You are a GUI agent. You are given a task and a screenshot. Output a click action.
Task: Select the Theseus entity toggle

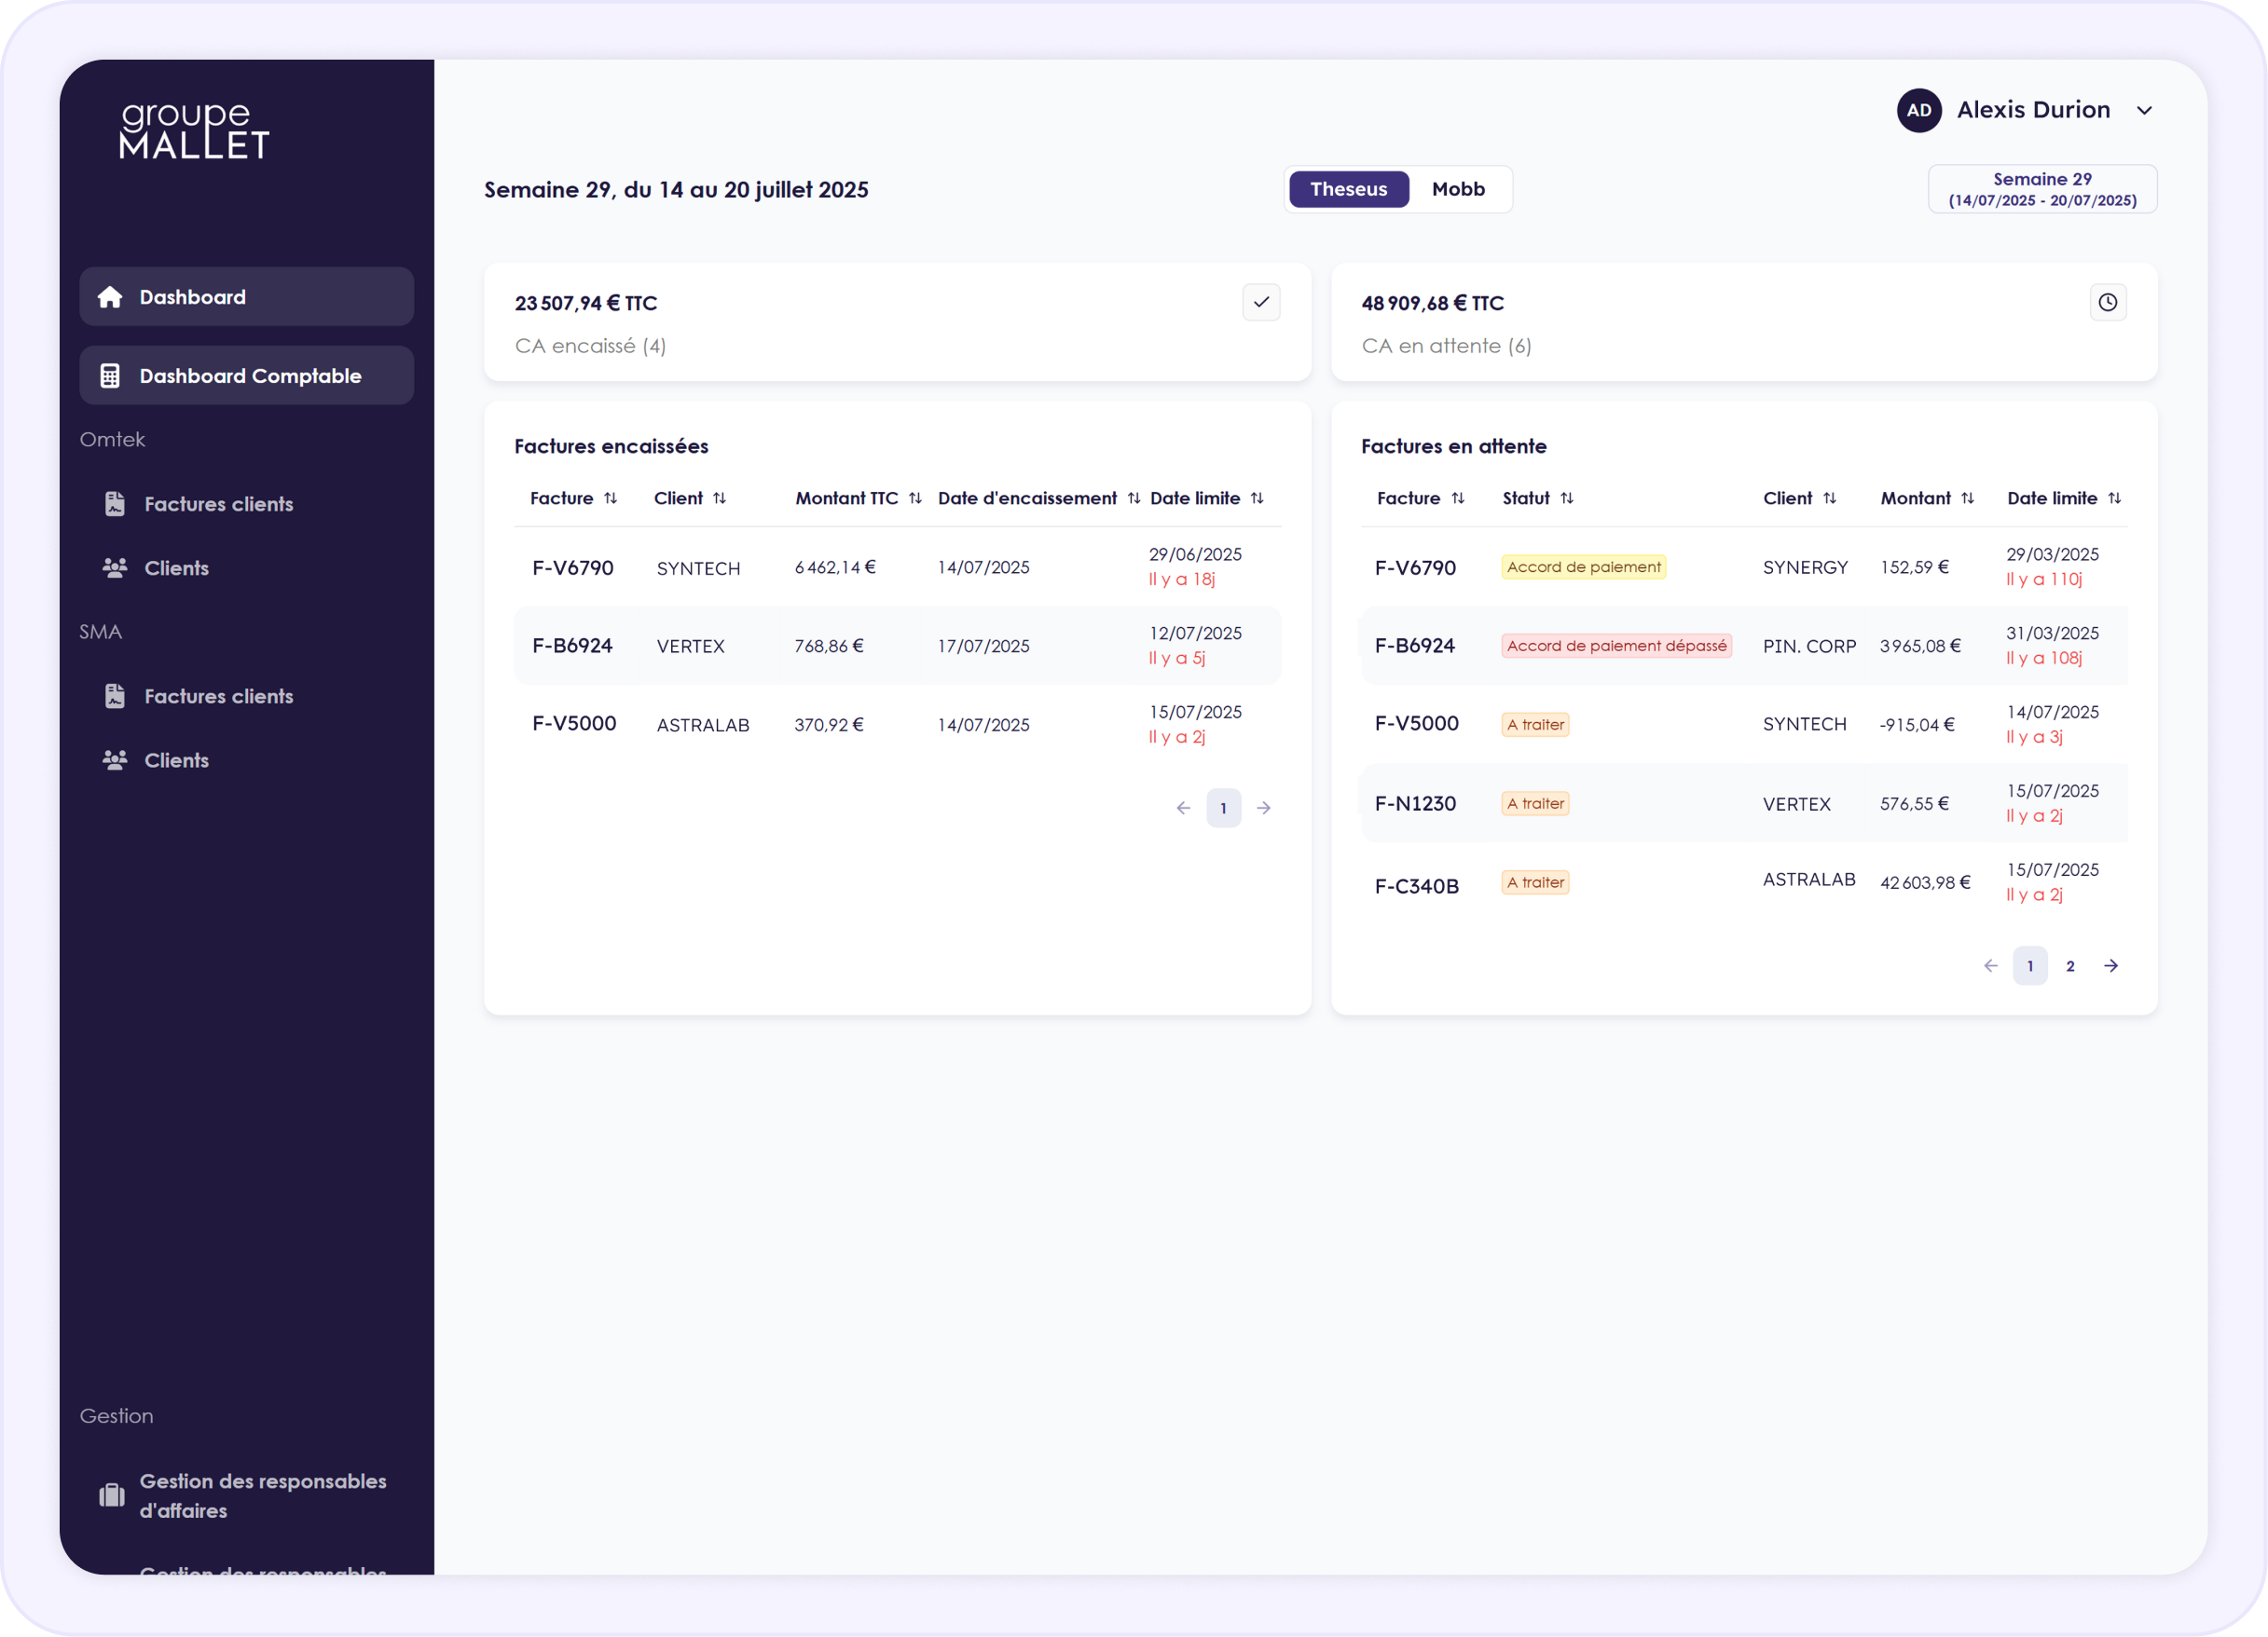pos(1348,189)
